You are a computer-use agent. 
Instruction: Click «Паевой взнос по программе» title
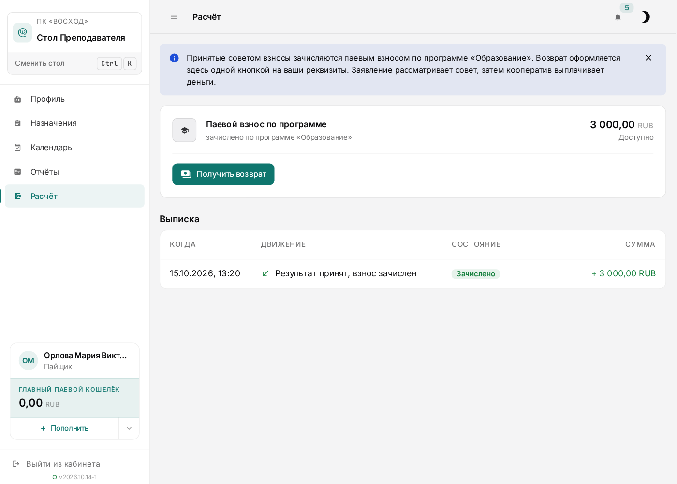pyautogui.click(x=266, y=124)
